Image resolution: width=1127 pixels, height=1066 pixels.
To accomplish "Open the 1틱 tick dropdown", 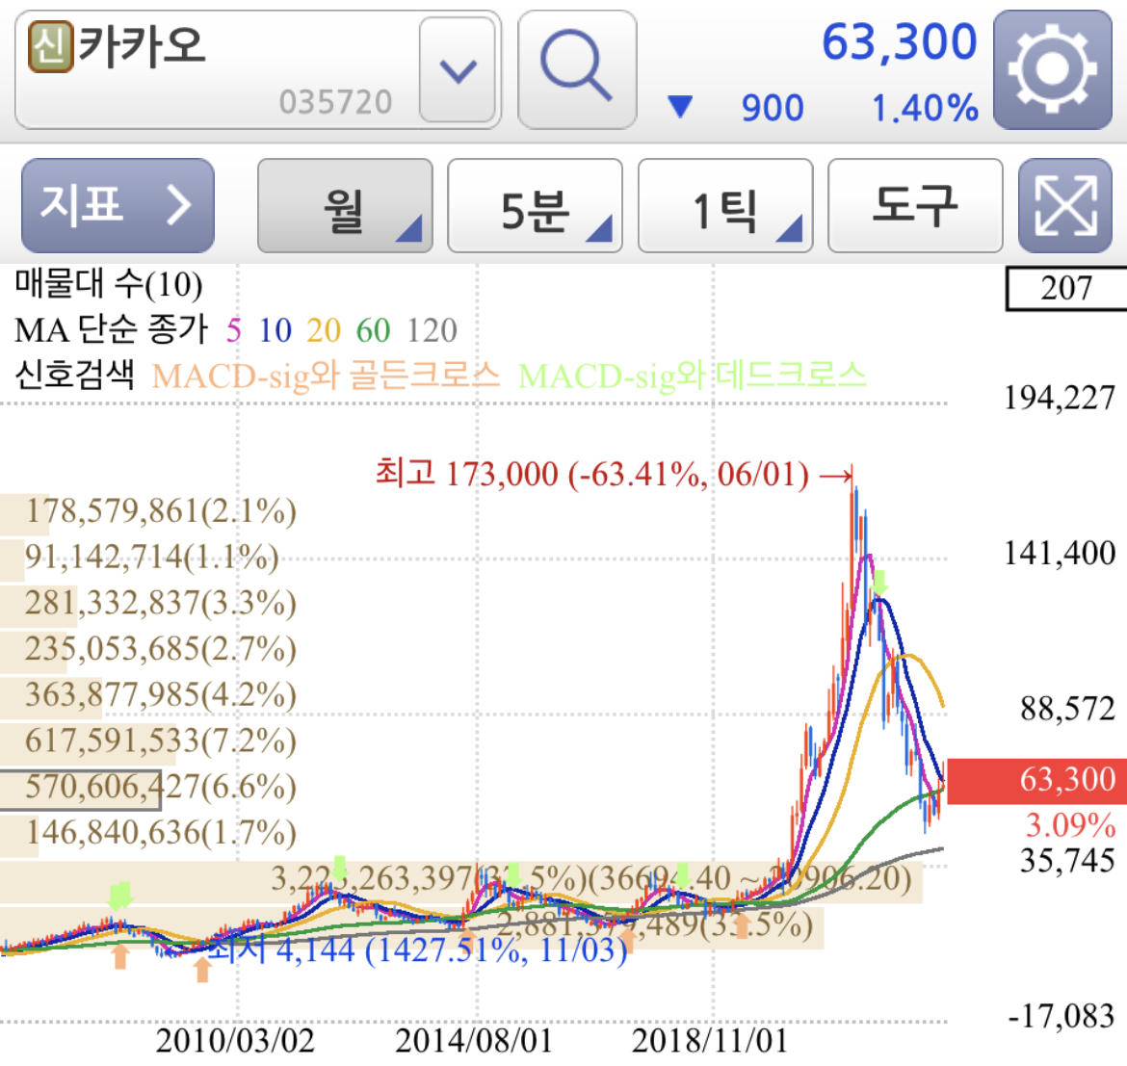I will (725, 205).
